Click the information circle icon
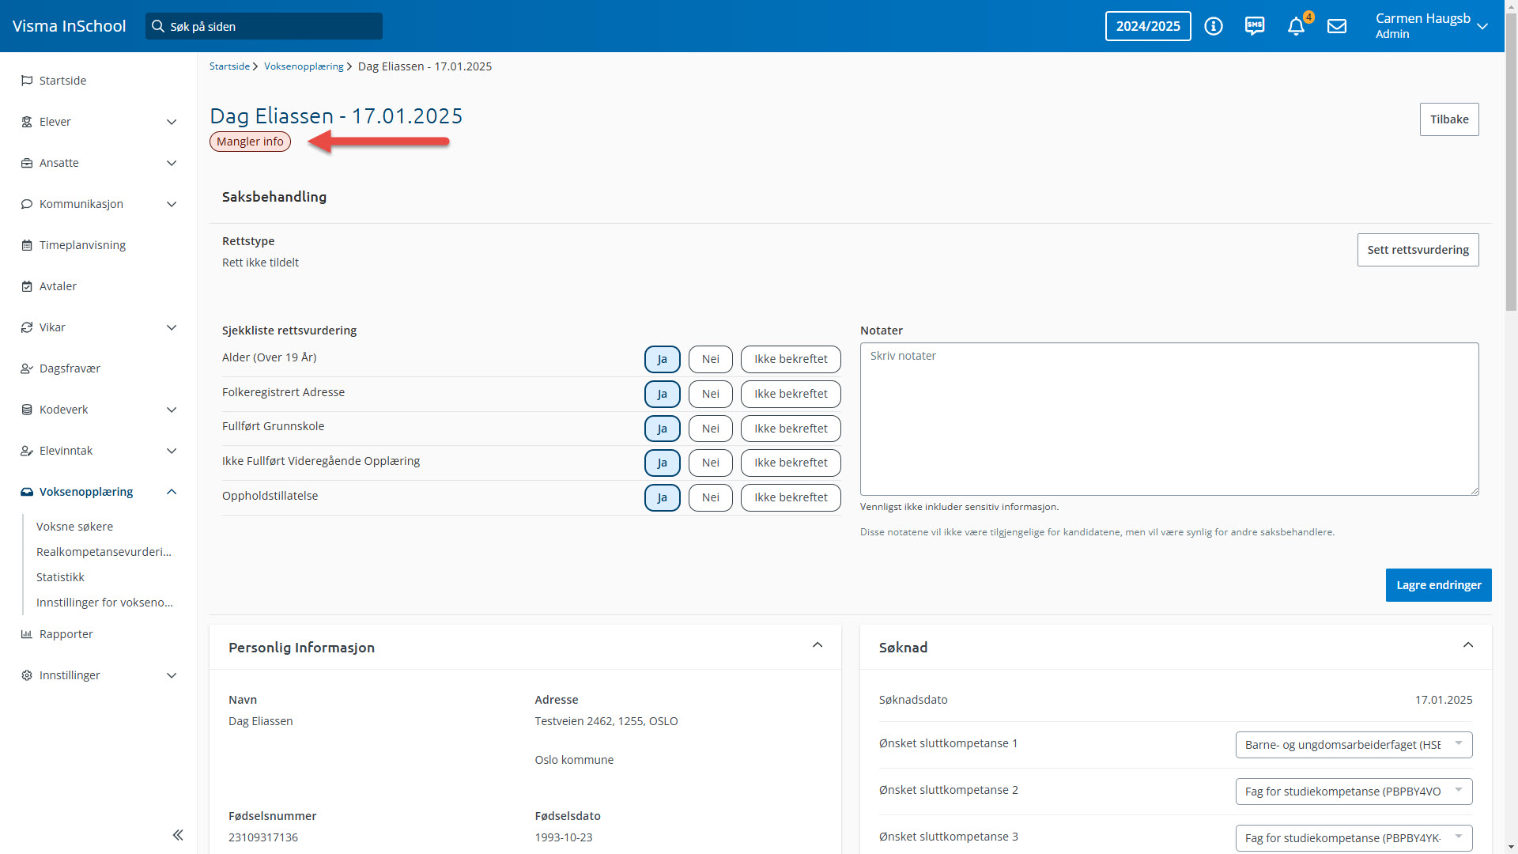 pos(1214,26)
